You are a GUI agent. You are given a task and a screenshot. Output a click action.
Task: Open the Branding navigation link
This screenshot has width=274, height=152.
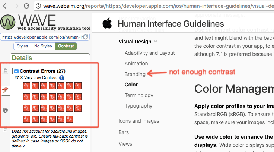click(x=135, y=74)
